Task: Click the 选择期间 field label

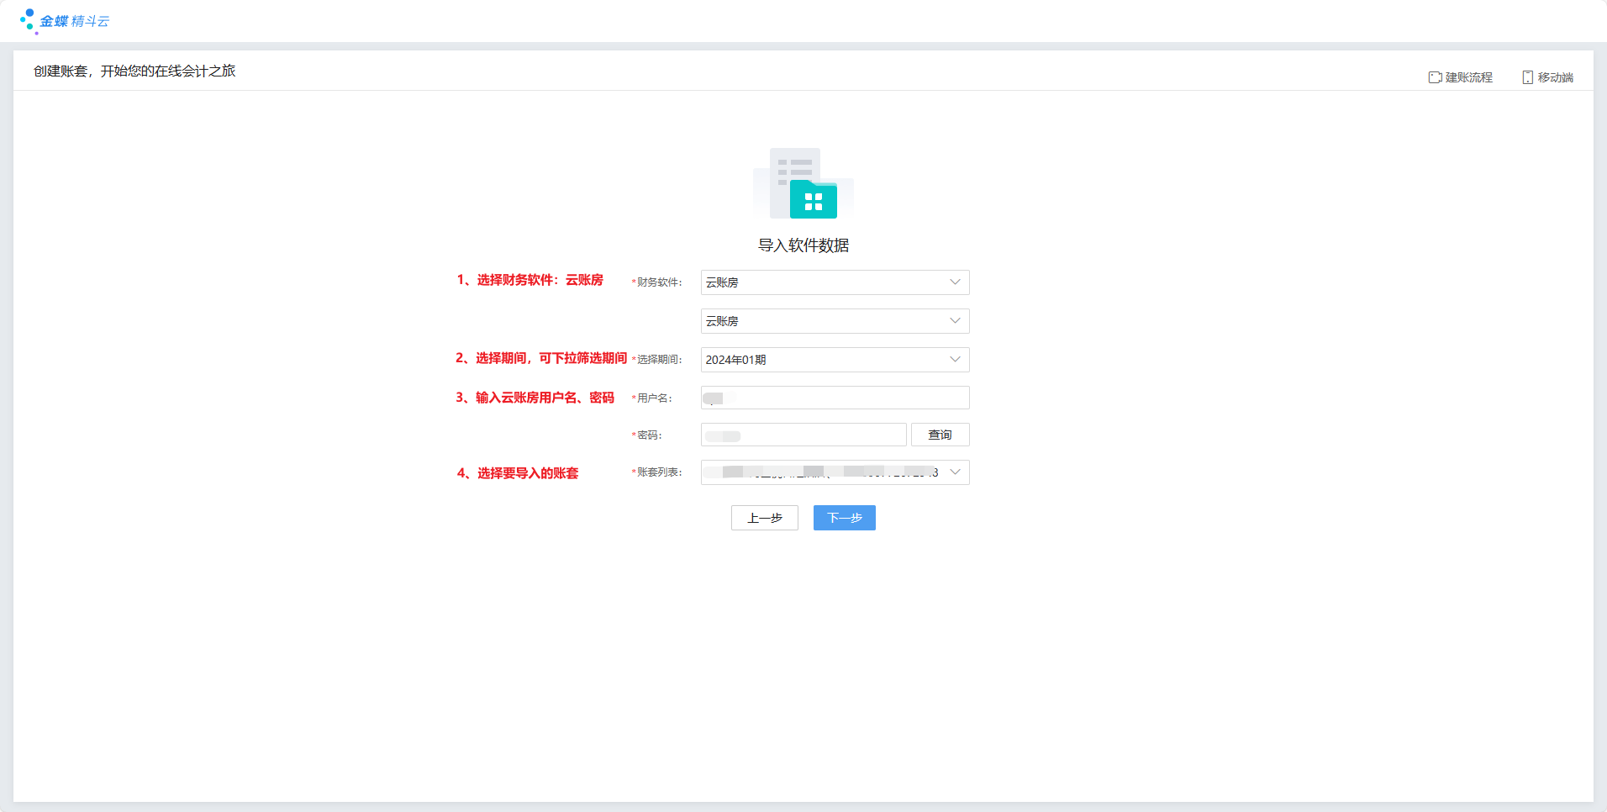Action: coord(657,360)
